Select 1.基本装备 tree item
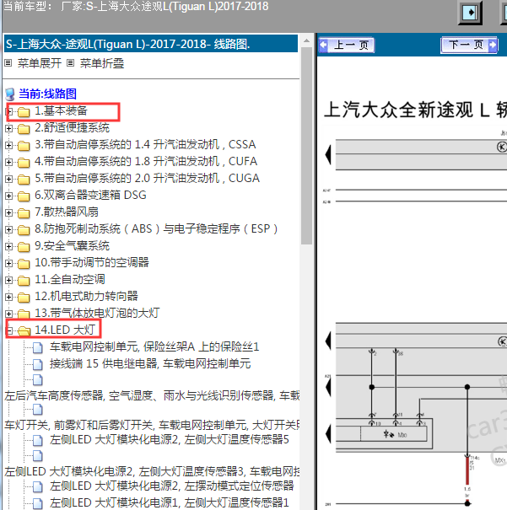 (x=62, y=111)
